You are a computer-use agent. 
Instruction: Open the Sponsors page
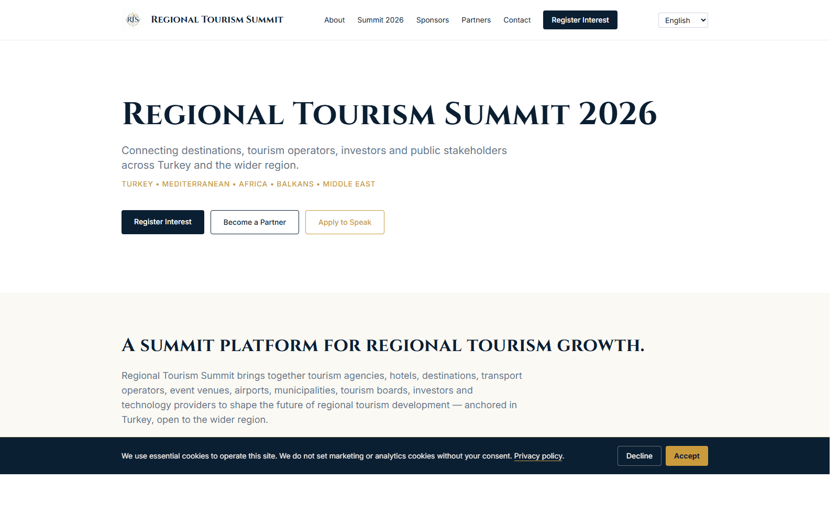click(432, 20)
